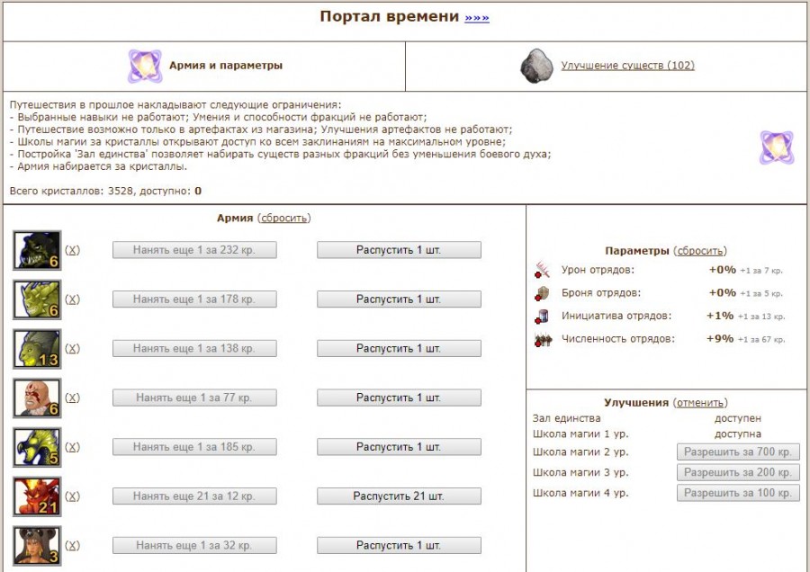Cancel upgrades via отменить link
Screen dimensions: 810x572
click(700, 403)
